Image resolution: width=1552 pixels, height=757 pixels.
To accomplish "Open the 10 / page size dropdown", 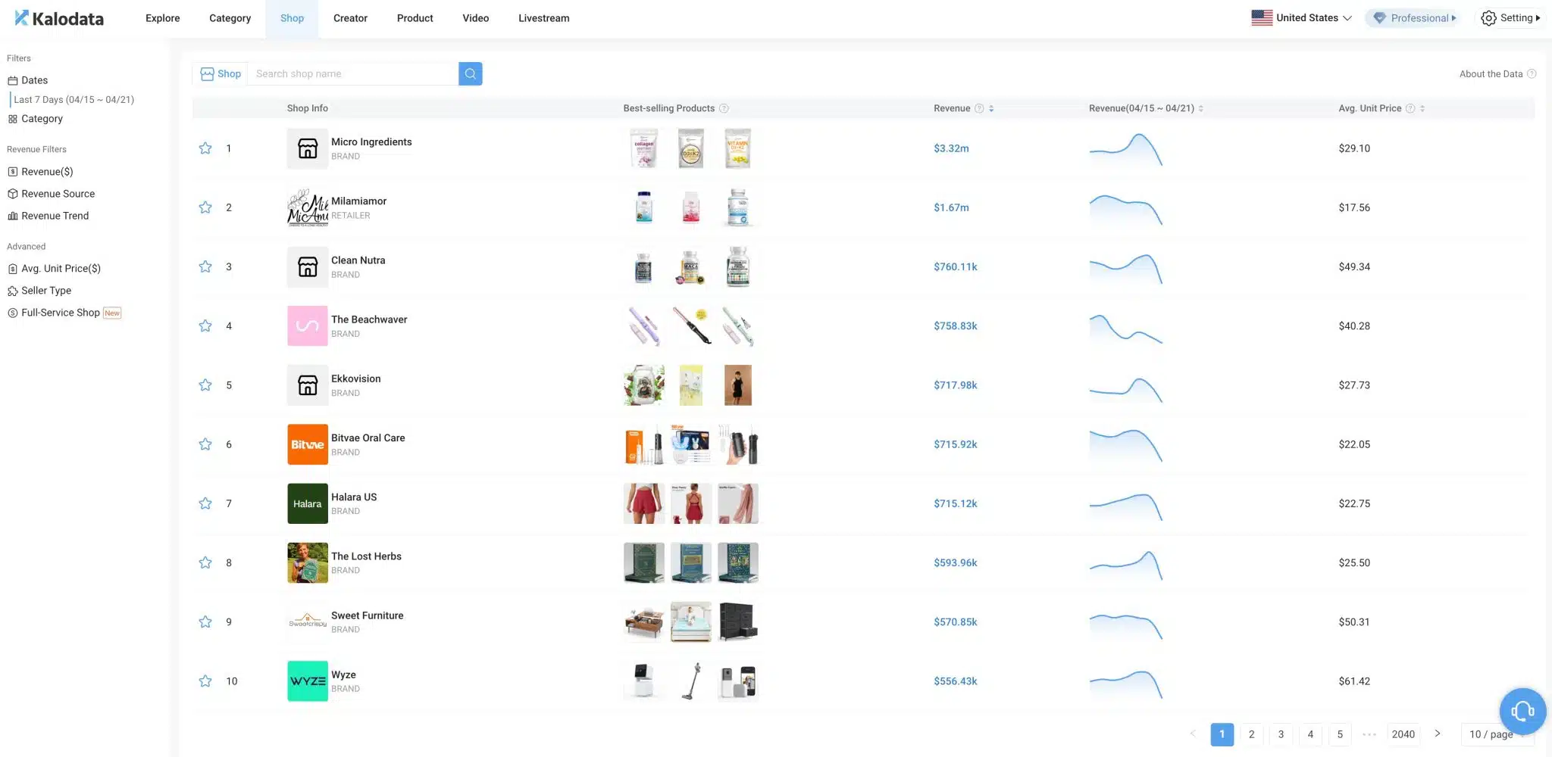I will (x=1497, y=734).
